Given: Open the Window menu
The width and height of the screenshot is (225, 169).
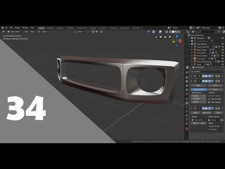Looking at the screenshot, I should [25, 28].
